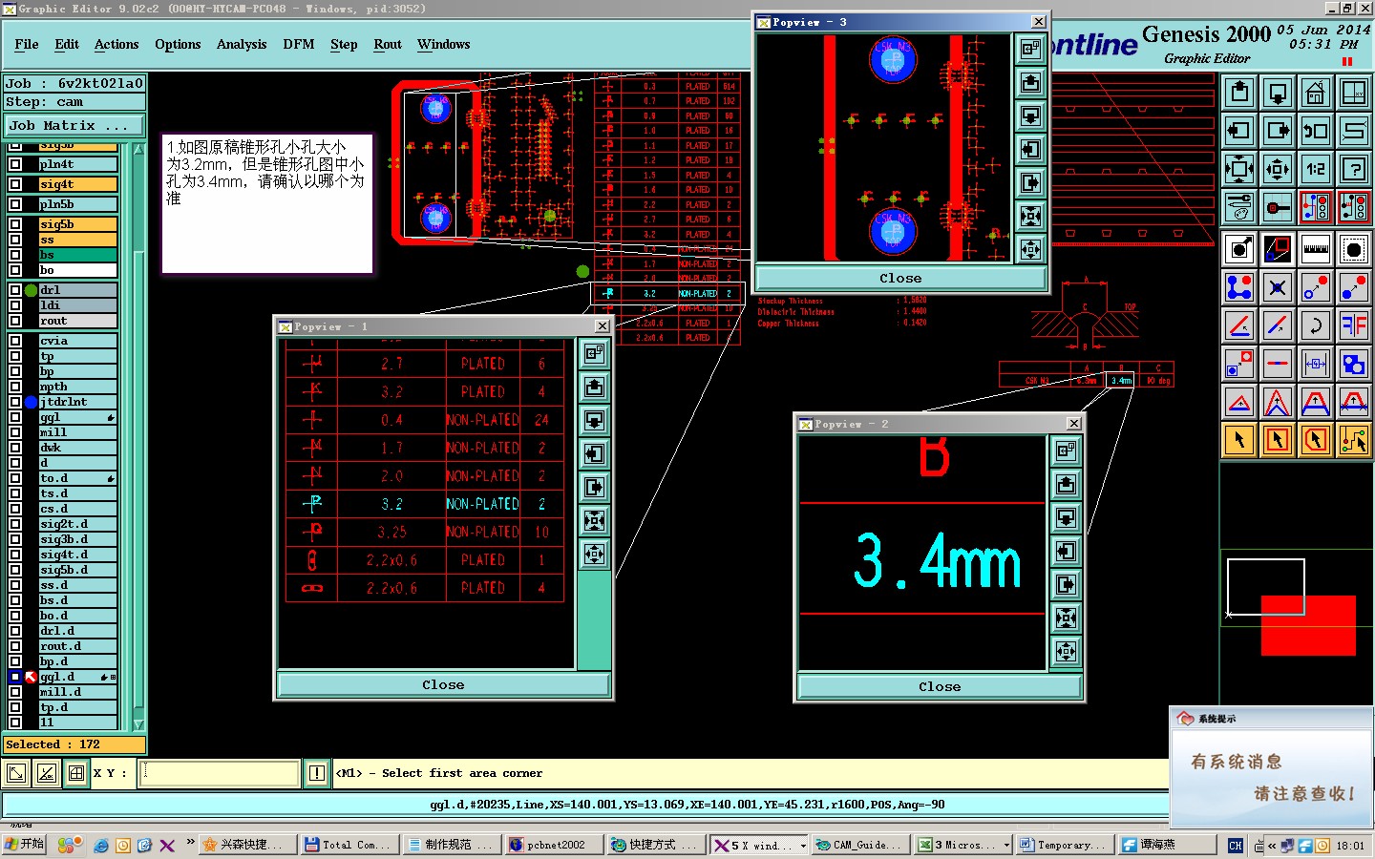
Task: Click the ruler measure tool icon
Action: (1316, 249)
